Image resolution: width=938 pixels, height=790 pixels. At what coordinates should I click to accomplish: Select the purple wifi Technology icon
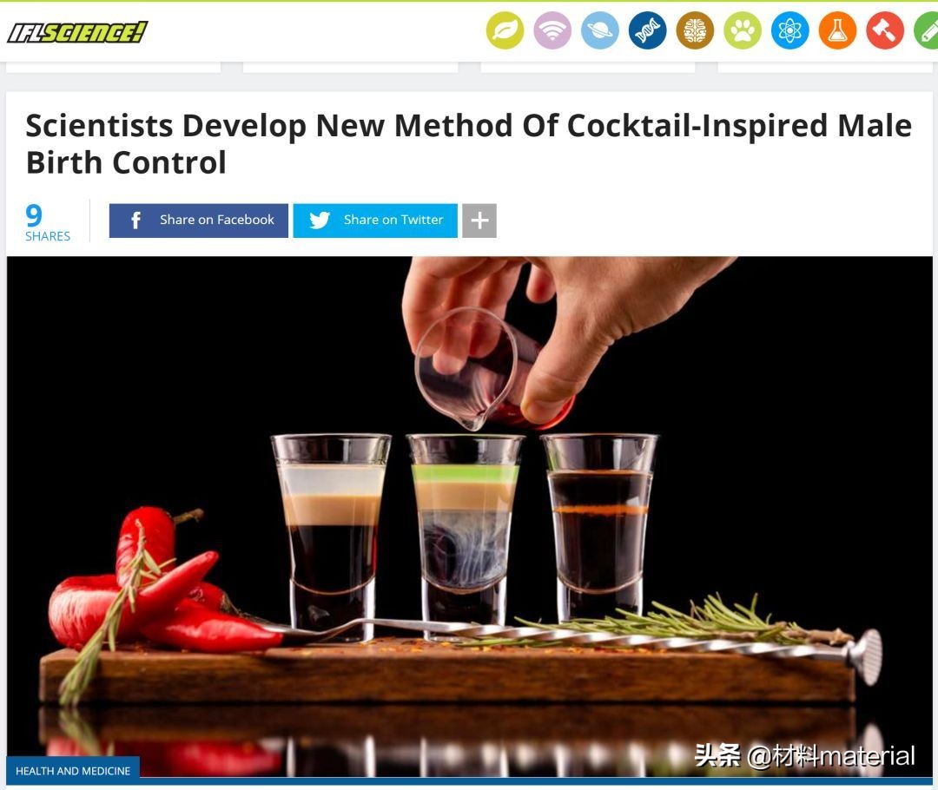pos(552,30)
